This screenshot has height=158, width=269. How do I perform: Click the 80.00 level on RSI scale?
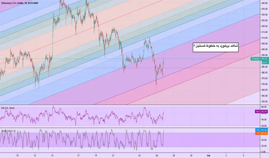point(264,107)
